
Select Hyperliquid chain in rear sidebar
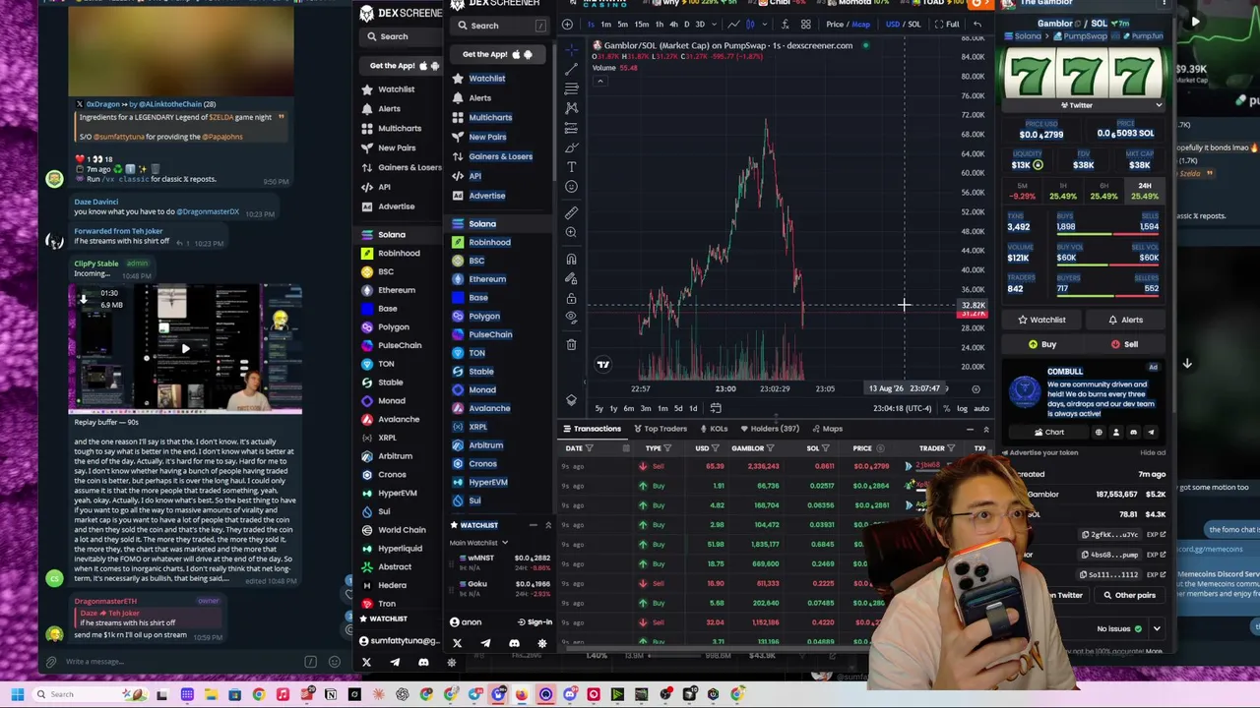pos(391,549)
